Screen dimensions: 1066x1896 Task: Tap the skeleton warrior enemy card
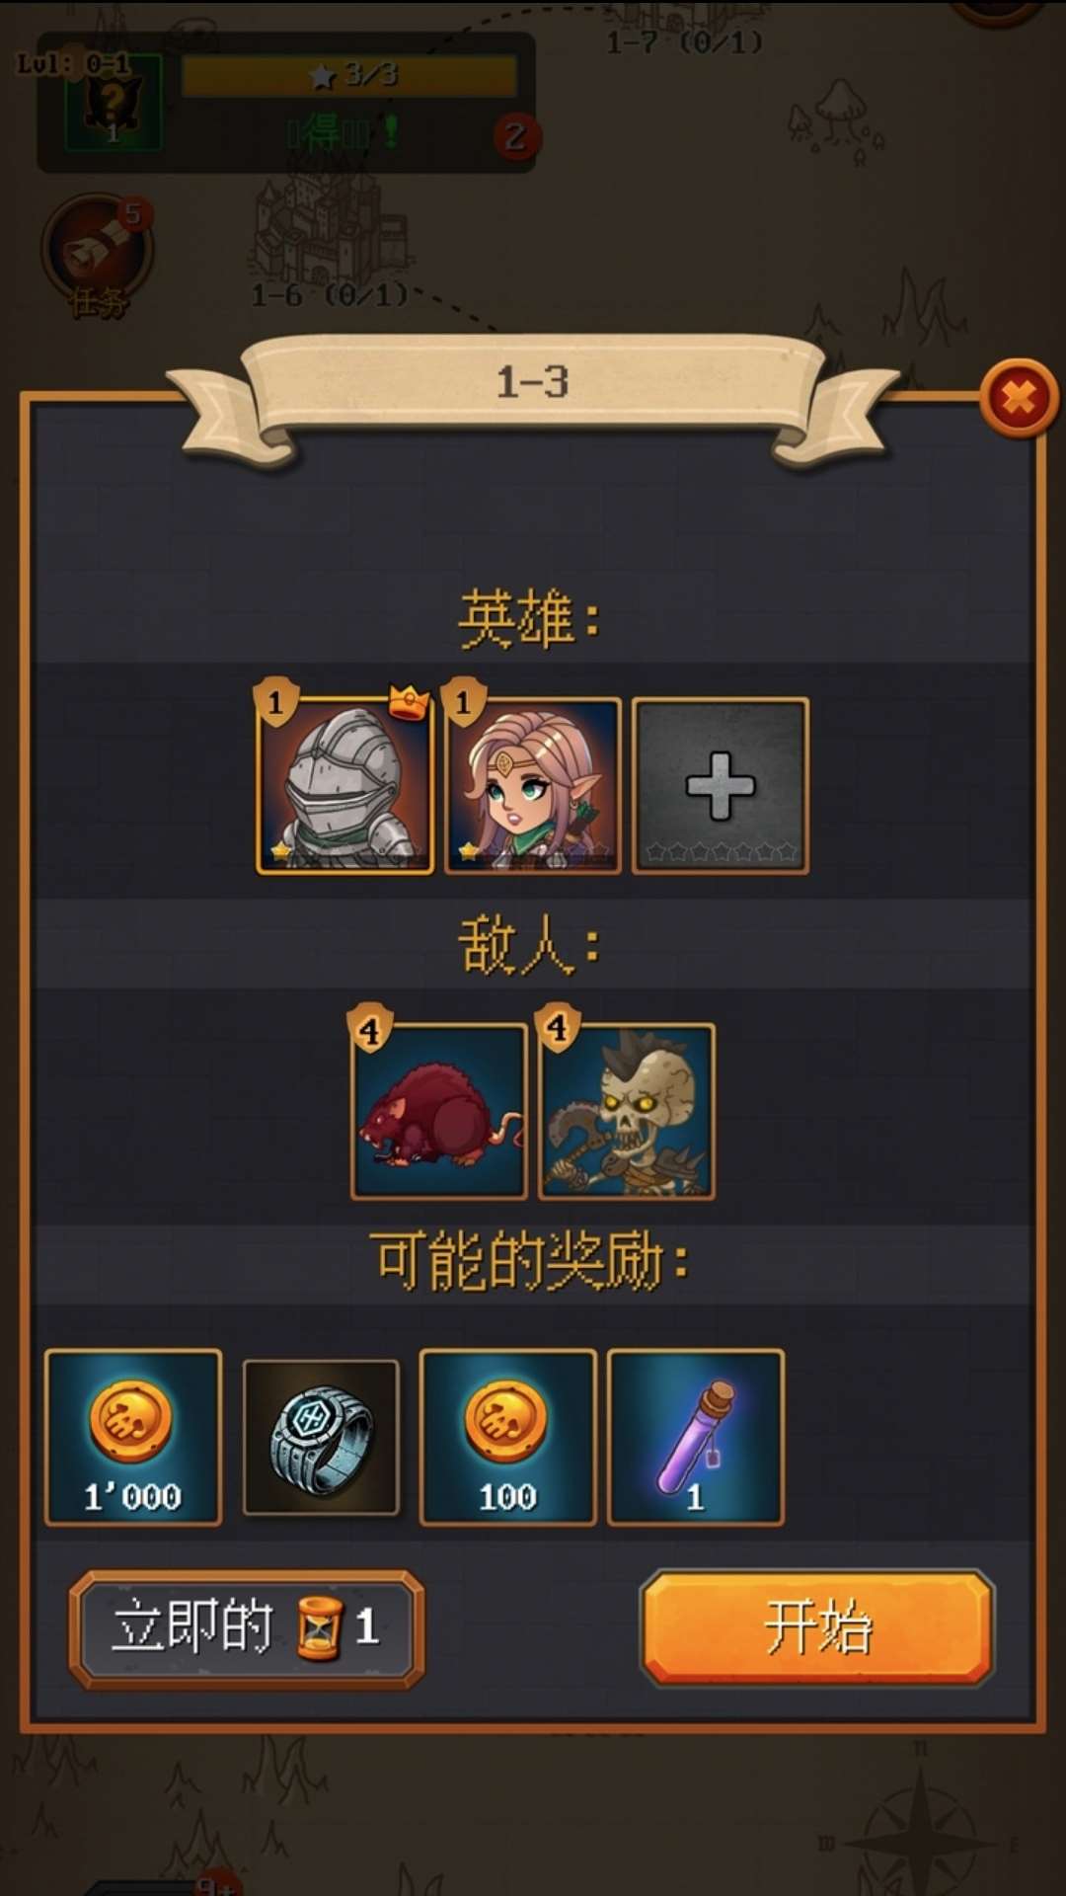pyautogui.click(x=627, y=1111)
